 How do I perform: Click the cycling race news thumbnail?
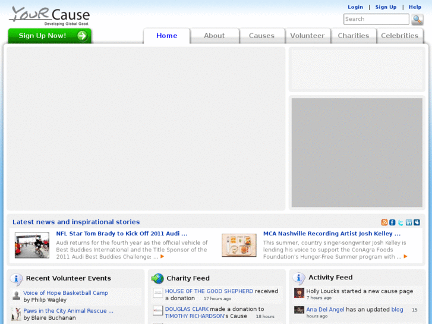click(x=32, y=246)
